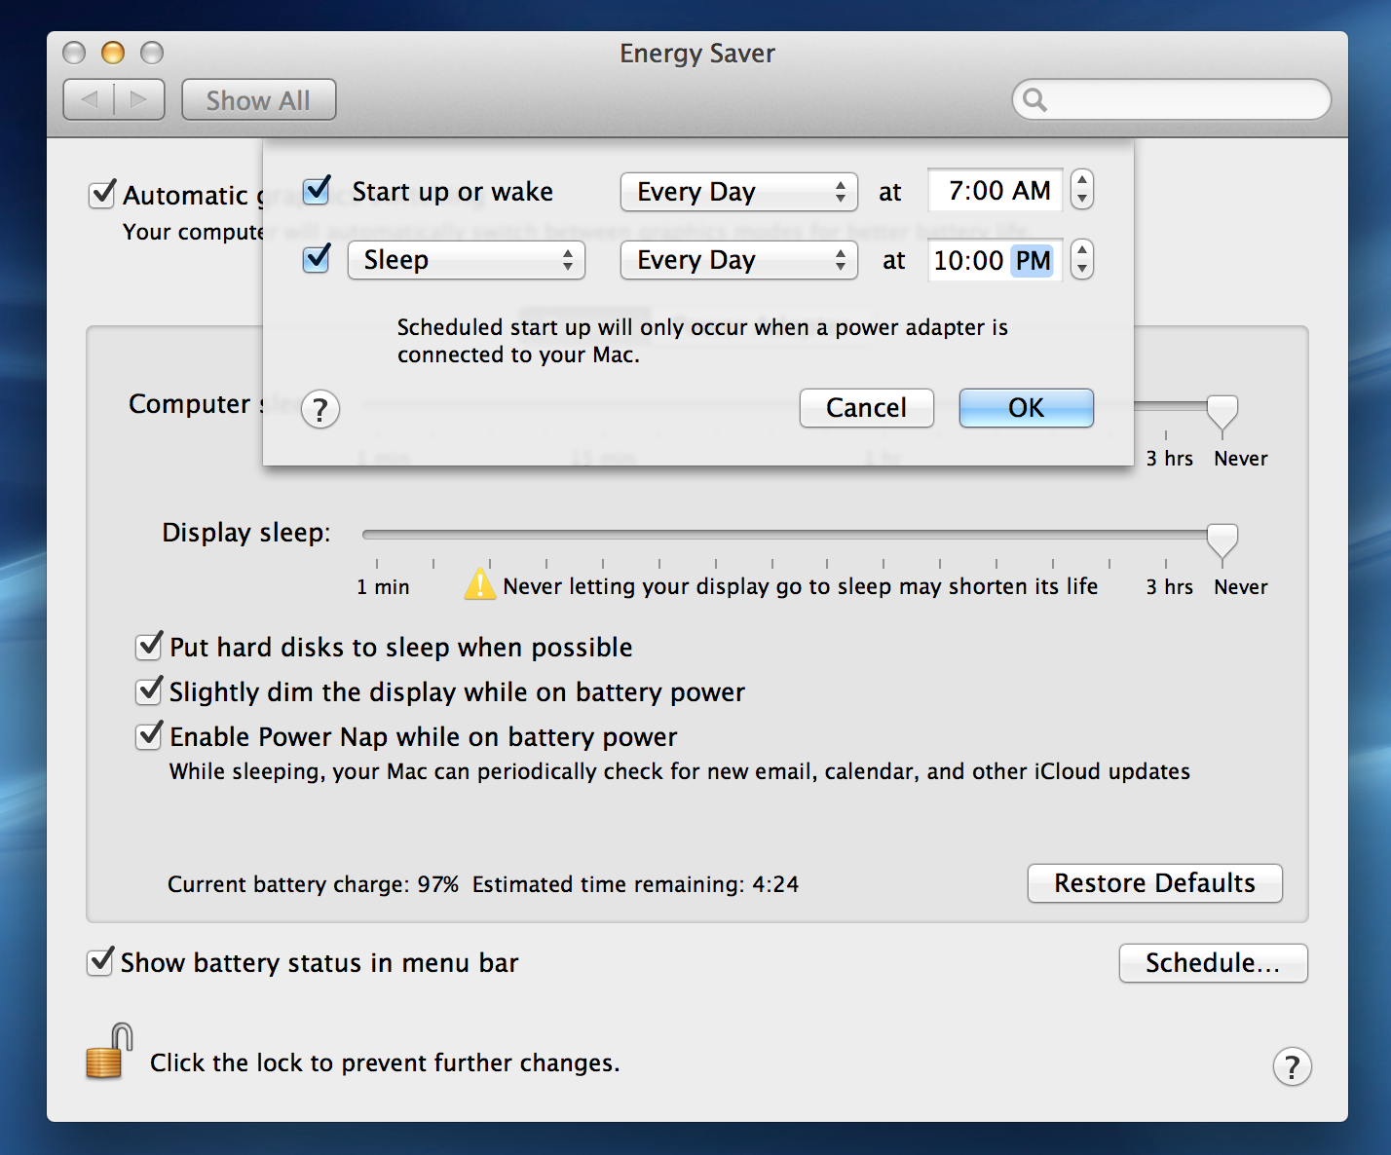This screenshot has width=1391, height=1155.
Task: Toggle Show battery status in menu bar
Action: click(100, 961)
